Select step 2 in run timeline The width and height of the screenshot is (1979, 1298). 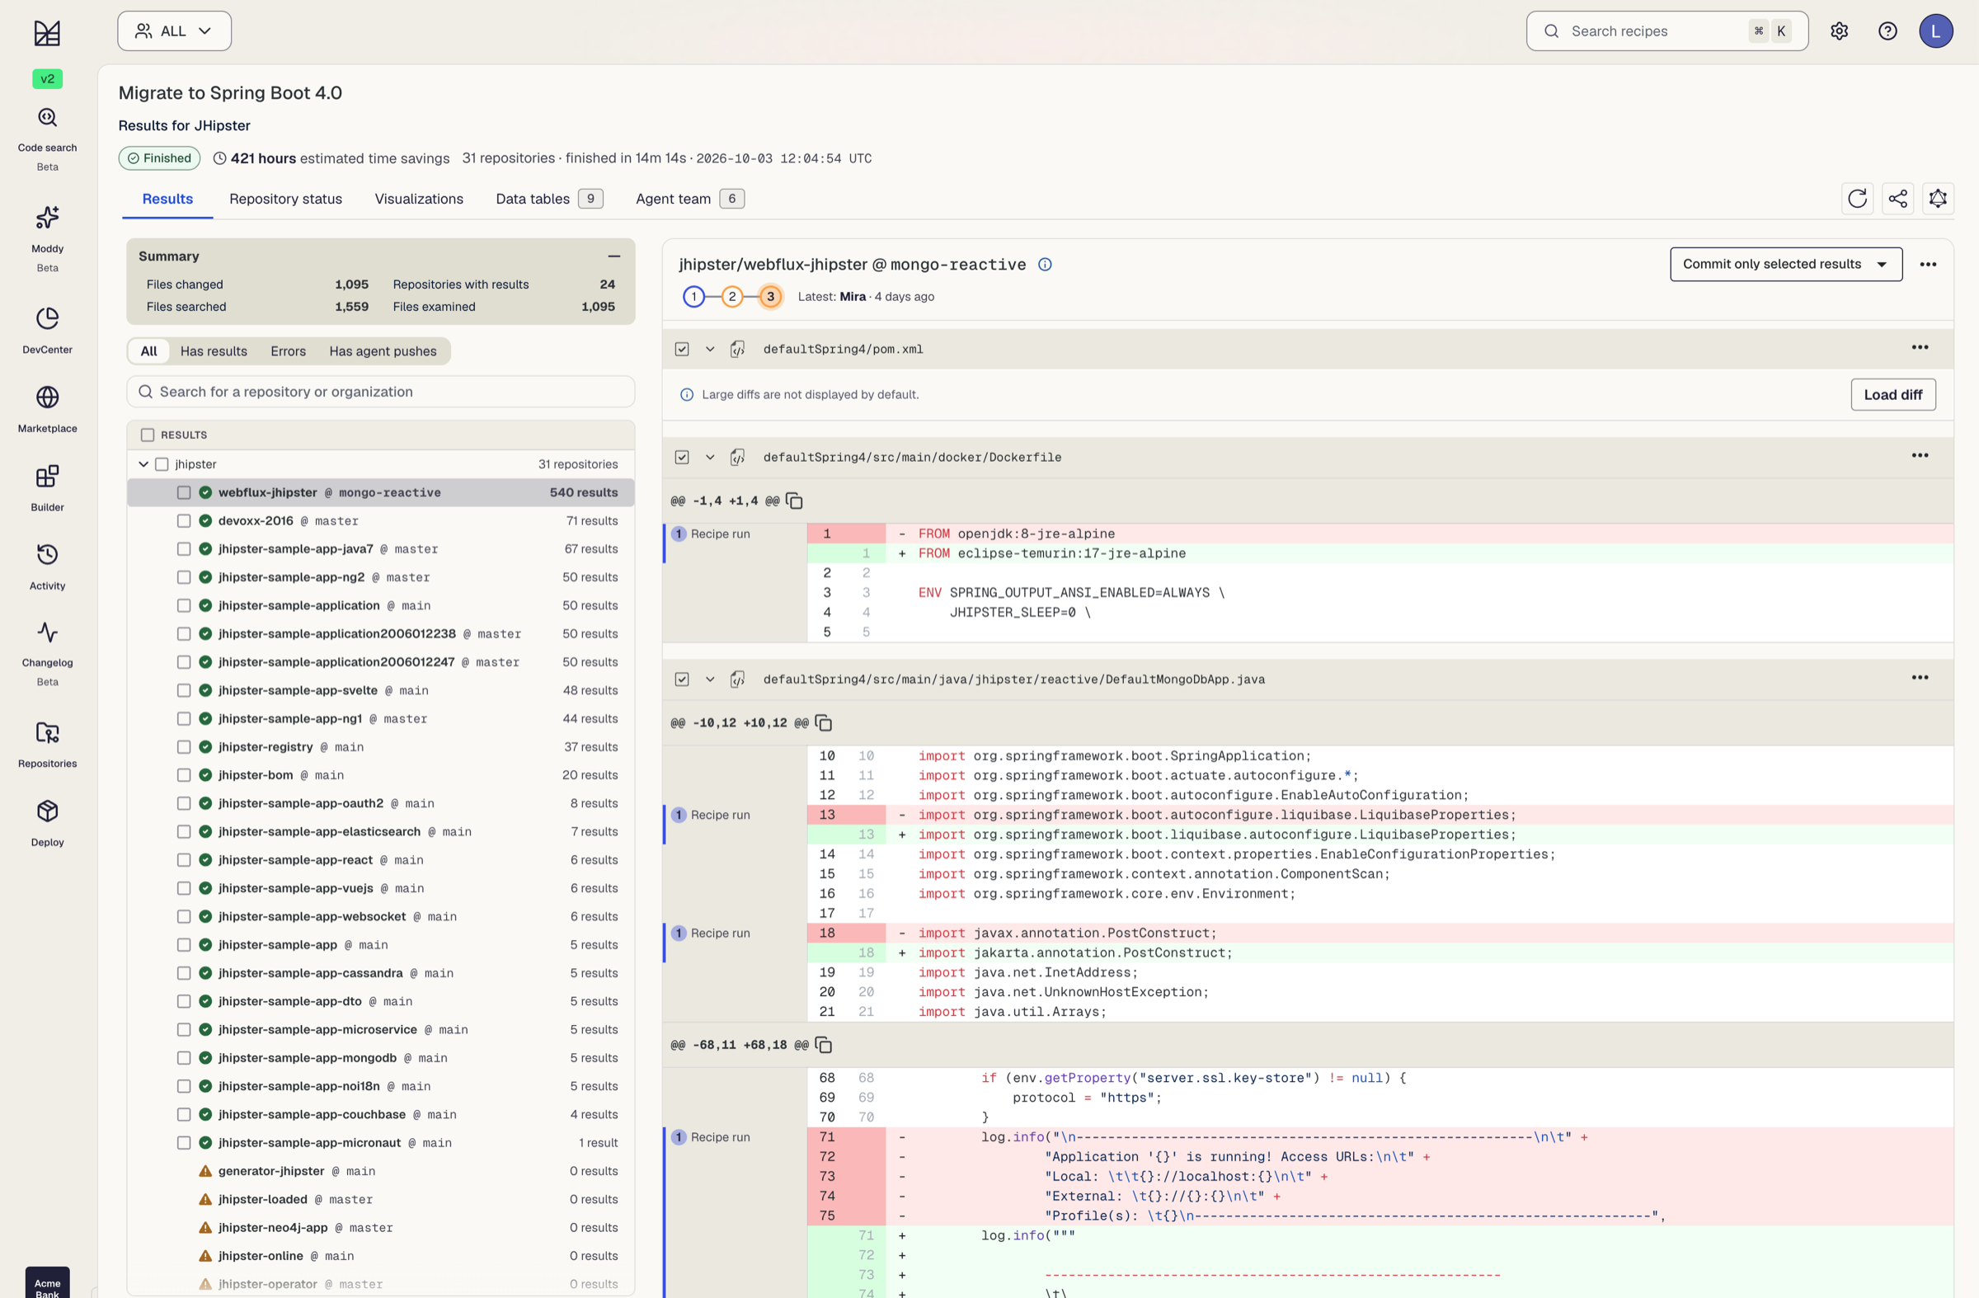[731, 297]
